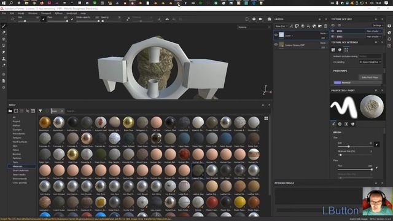Select the Clone stamp tool
Screen dimensions: 393x221
[x=4, y=59]
